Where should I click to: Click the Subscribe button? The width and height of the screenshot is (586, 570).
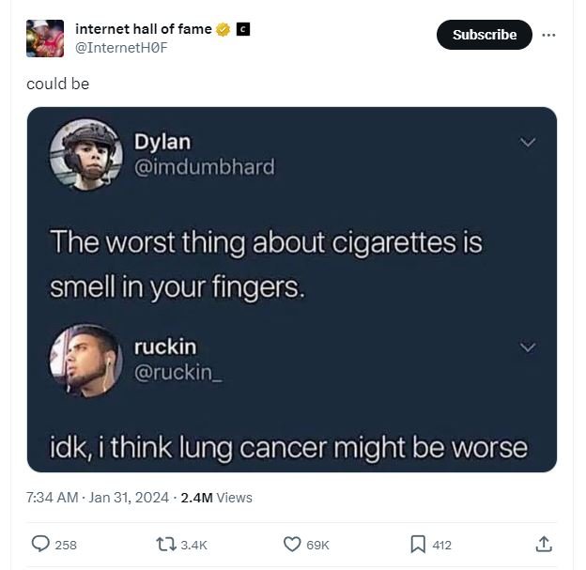[485, 35]
